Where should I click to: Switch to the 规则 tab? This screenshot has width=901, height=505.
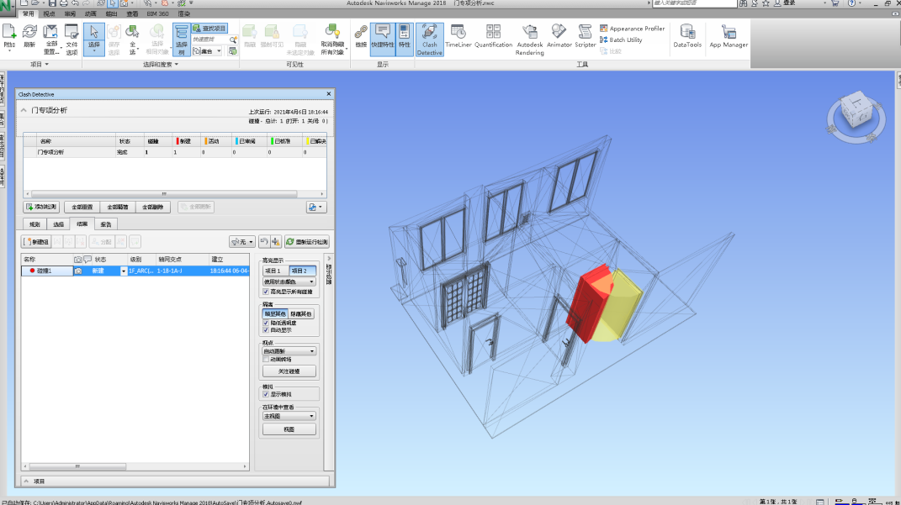[x=35, y=224]
